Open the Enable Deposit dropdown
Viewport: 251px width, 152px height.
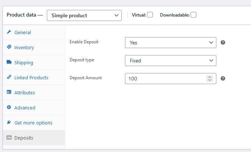pos(171,43)
